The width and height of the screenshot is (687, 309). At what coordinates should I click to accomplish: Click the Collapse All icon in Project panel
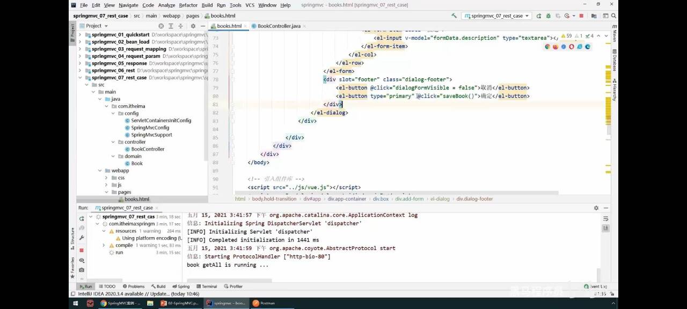click(x=181, y=26)
